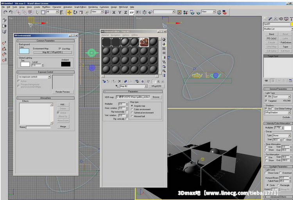The image size is (293, 200).
Task: Restrict movement to the Y axis
Action: tap(120, 12)
